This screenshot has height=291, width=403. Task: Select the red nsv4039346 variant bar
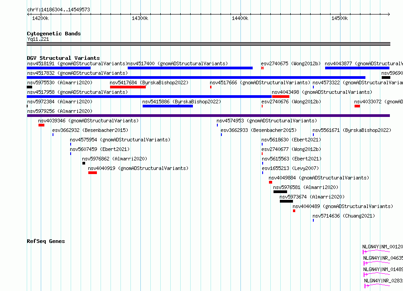pyautogui.click(x=41, y=125)
